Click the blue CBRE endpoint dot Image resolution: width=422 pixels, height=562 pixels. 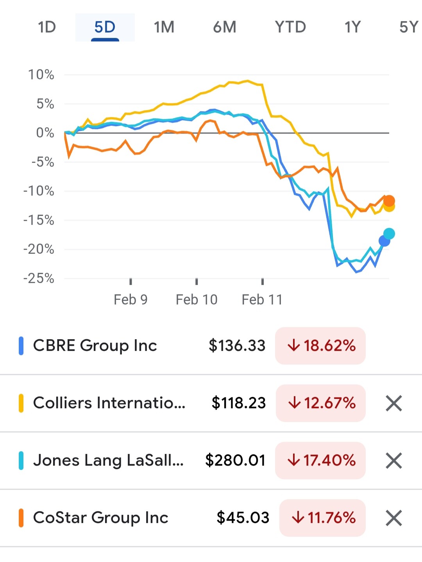coord(384,241)
